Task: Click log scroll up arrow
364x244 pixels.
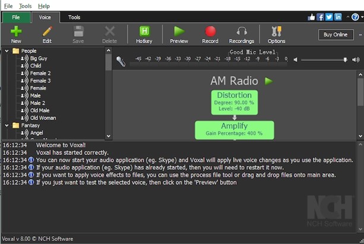Action: pos(360,144)
